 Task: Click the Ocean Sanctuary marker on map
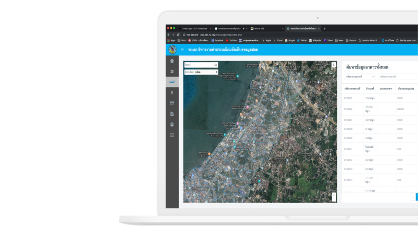point(238,76)
